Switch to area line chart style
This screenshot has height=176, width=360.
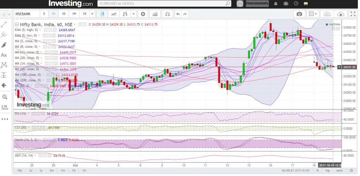point(114,14)
